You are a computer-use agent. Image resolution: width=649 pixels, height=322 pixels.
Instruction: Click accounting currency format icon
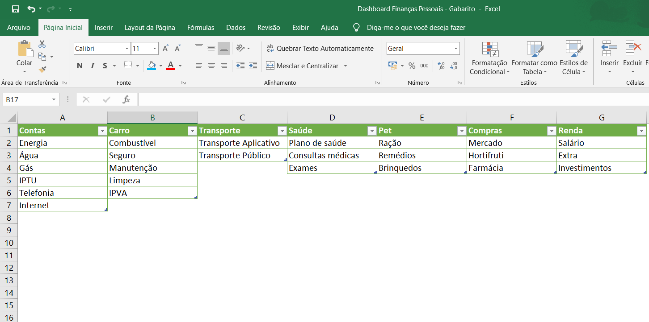[393, 66]
